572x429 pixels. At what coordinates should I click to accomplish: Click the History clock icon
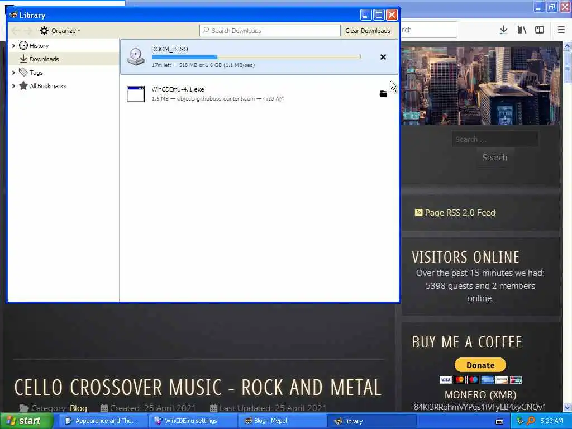click(23, 45)
